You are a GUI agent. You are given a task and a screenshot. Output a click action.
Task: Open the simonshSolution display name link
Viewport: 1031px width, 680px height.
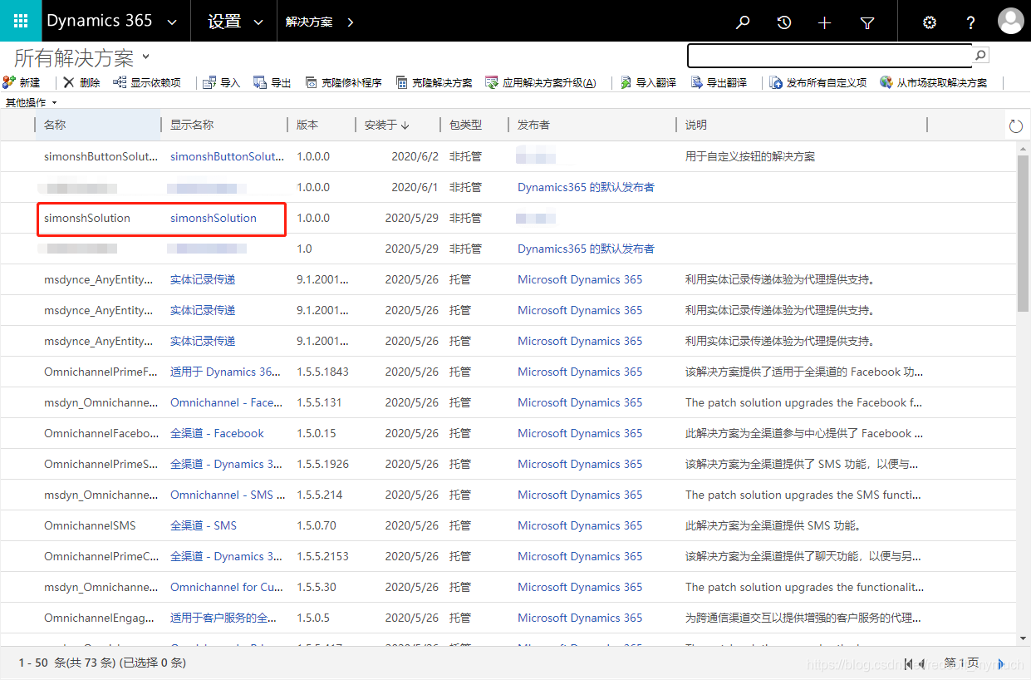point(214,218)
